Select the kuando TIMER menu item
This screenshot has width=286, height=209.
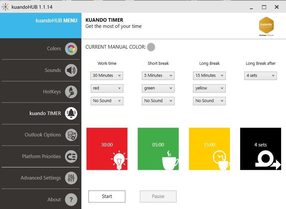(x=40, y=113)
